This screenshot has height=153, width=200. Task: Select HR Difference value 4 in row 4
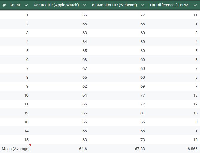tap(196, 42)
